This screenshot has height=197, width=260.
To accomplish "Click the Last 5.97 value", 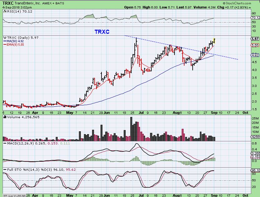I will point(184,7).
